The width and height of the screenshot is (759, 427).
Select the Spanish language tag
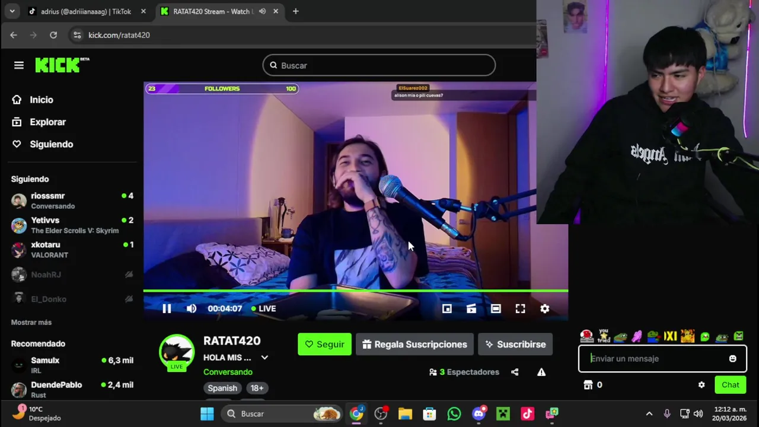click(222, 388)
